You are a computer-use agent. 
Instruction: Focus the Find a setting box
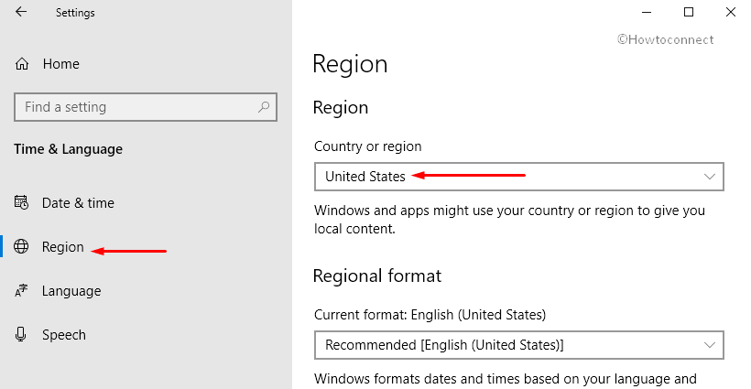point(146,107)
